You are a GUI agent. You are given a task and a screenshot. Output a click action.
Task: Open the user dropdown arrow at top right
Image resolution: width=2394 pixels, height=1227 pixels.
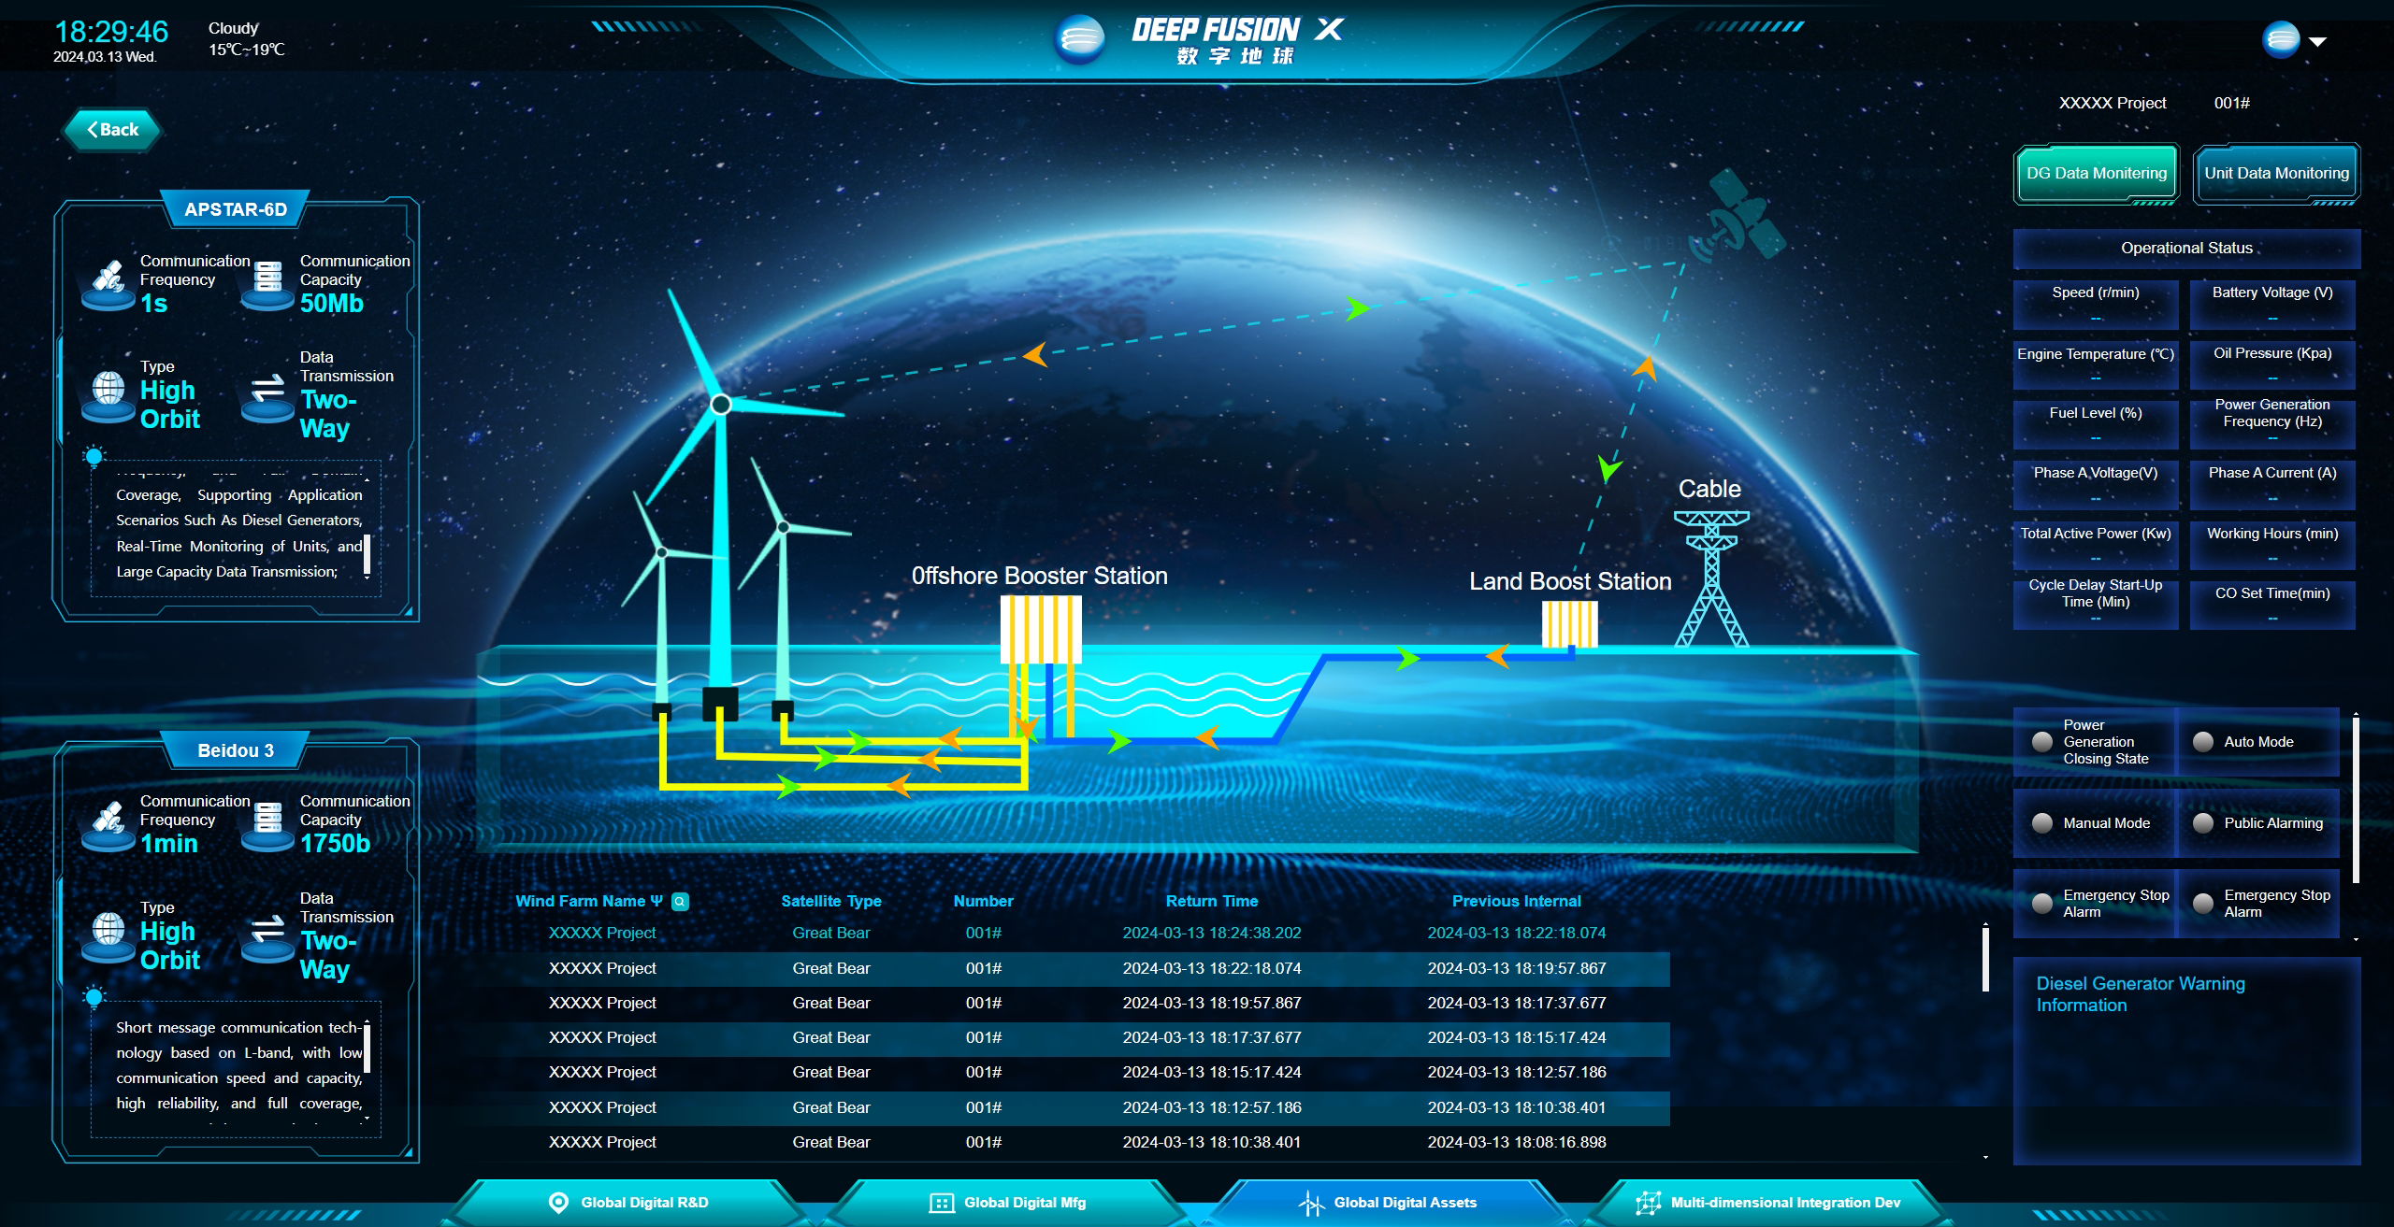[2317, 42]
